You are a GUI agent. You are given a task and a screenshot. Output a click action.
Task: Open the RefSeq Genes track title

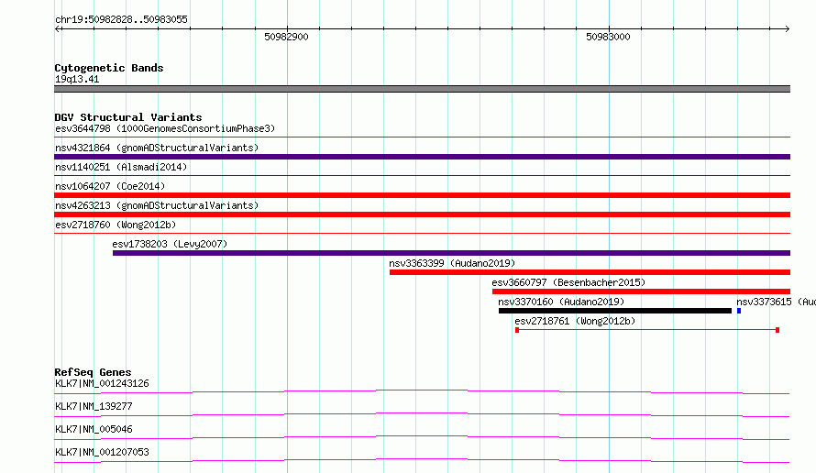[94, 372]
